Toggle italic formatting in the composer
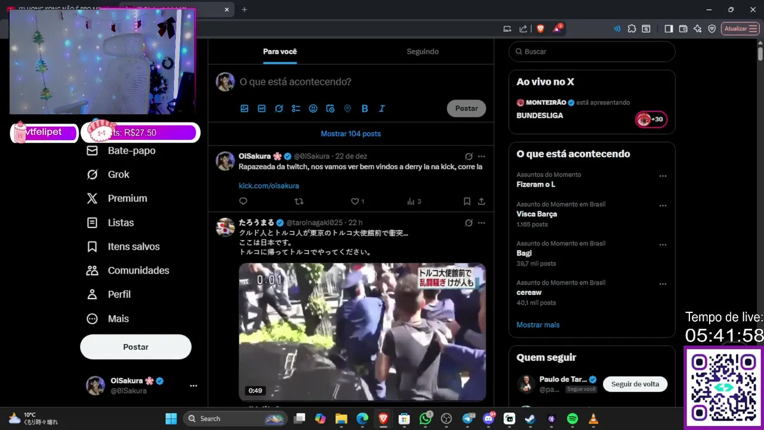Screen dimensions: 764x430 pos(382,109)
